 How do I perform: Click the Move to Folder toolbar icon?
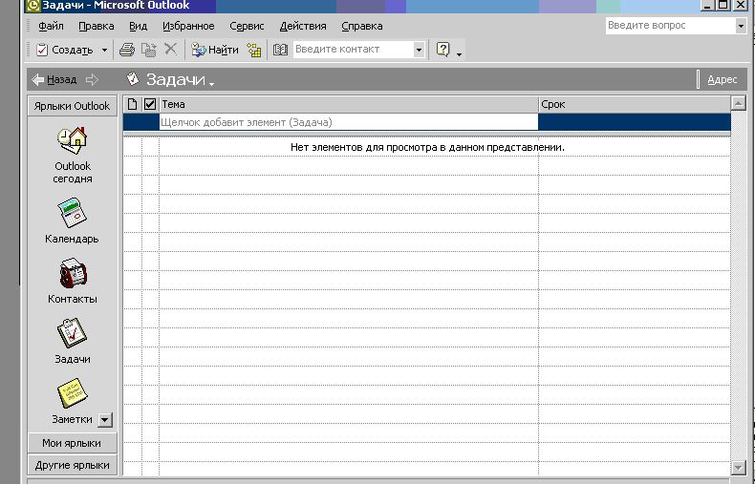coord(149,50)
